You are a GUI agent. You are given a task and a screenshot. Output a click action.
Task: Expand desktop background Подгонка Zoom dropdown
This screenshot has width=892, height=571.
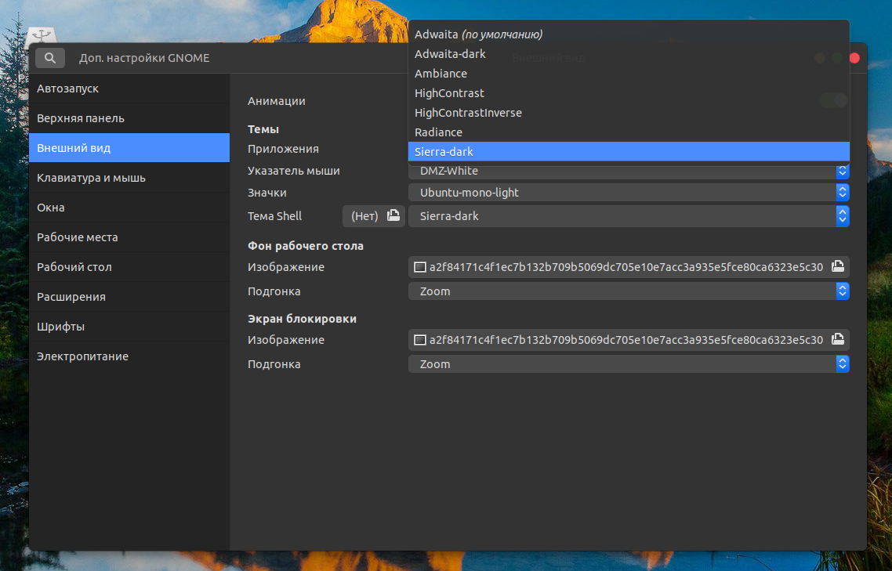coord(629,291)
